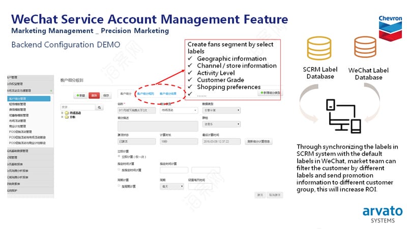
Task: Open the 周期 dropdown showing 每天
Action: point(172,186)
